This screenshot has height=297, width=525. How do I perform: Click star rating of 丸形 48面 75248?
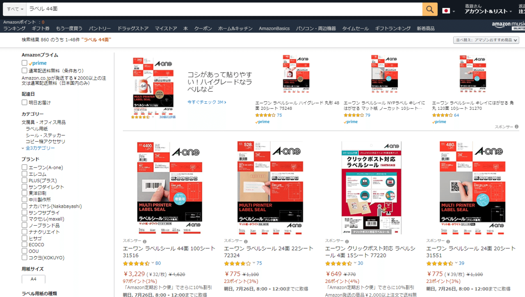265,116
